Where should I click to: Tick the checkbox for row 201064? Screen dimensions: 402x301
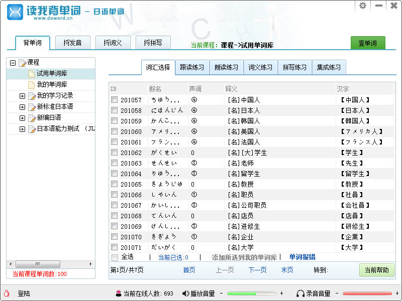(114, 174)
